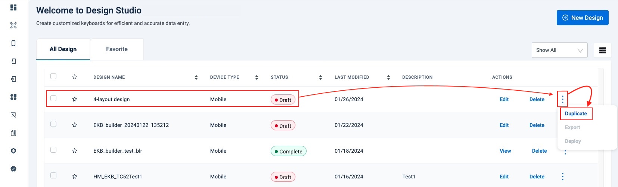Screen dimensions: 618x187
Task: Sort by the Design Name column
Action: point(196,77)
